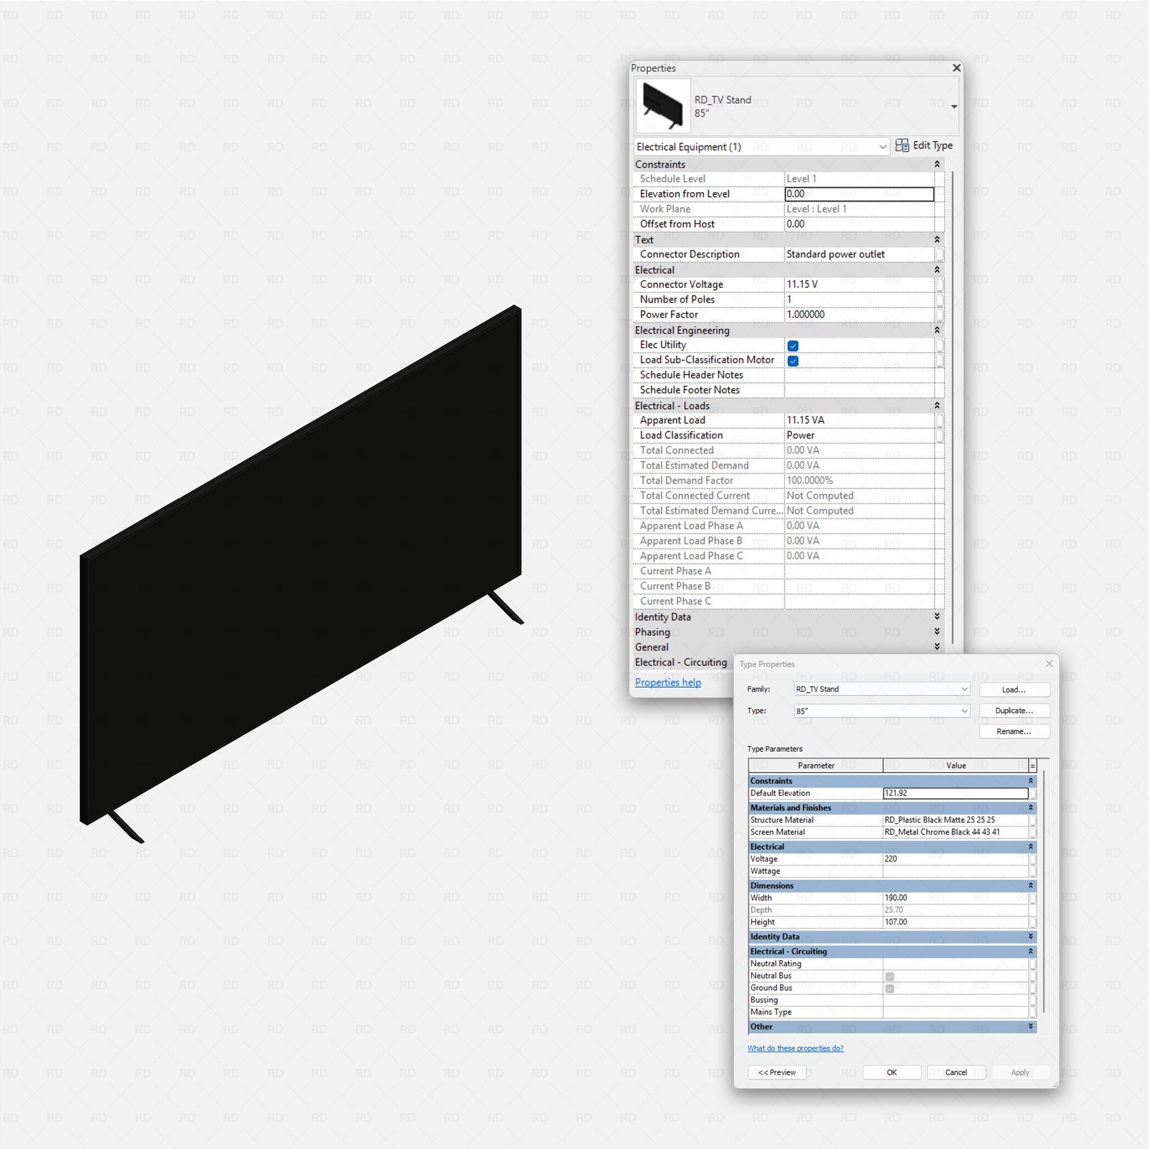
Task: Collapse the Electrical - Loads section chevron
Action: click(x=936, y=406)
